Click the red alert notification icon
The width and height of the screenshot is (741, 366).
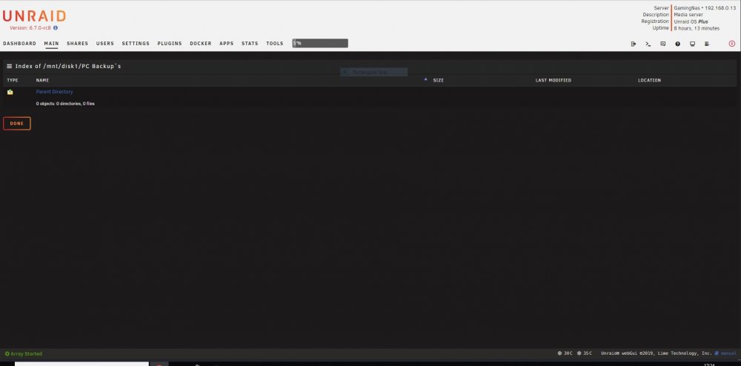(732, 44)
